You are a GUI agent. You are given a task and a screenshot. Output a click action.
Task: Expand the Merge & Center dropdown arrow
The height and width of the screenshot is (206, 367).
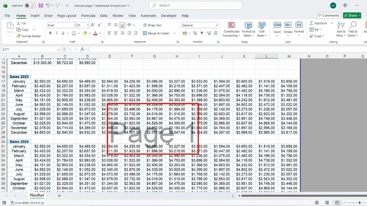click(x=175, y=33)
